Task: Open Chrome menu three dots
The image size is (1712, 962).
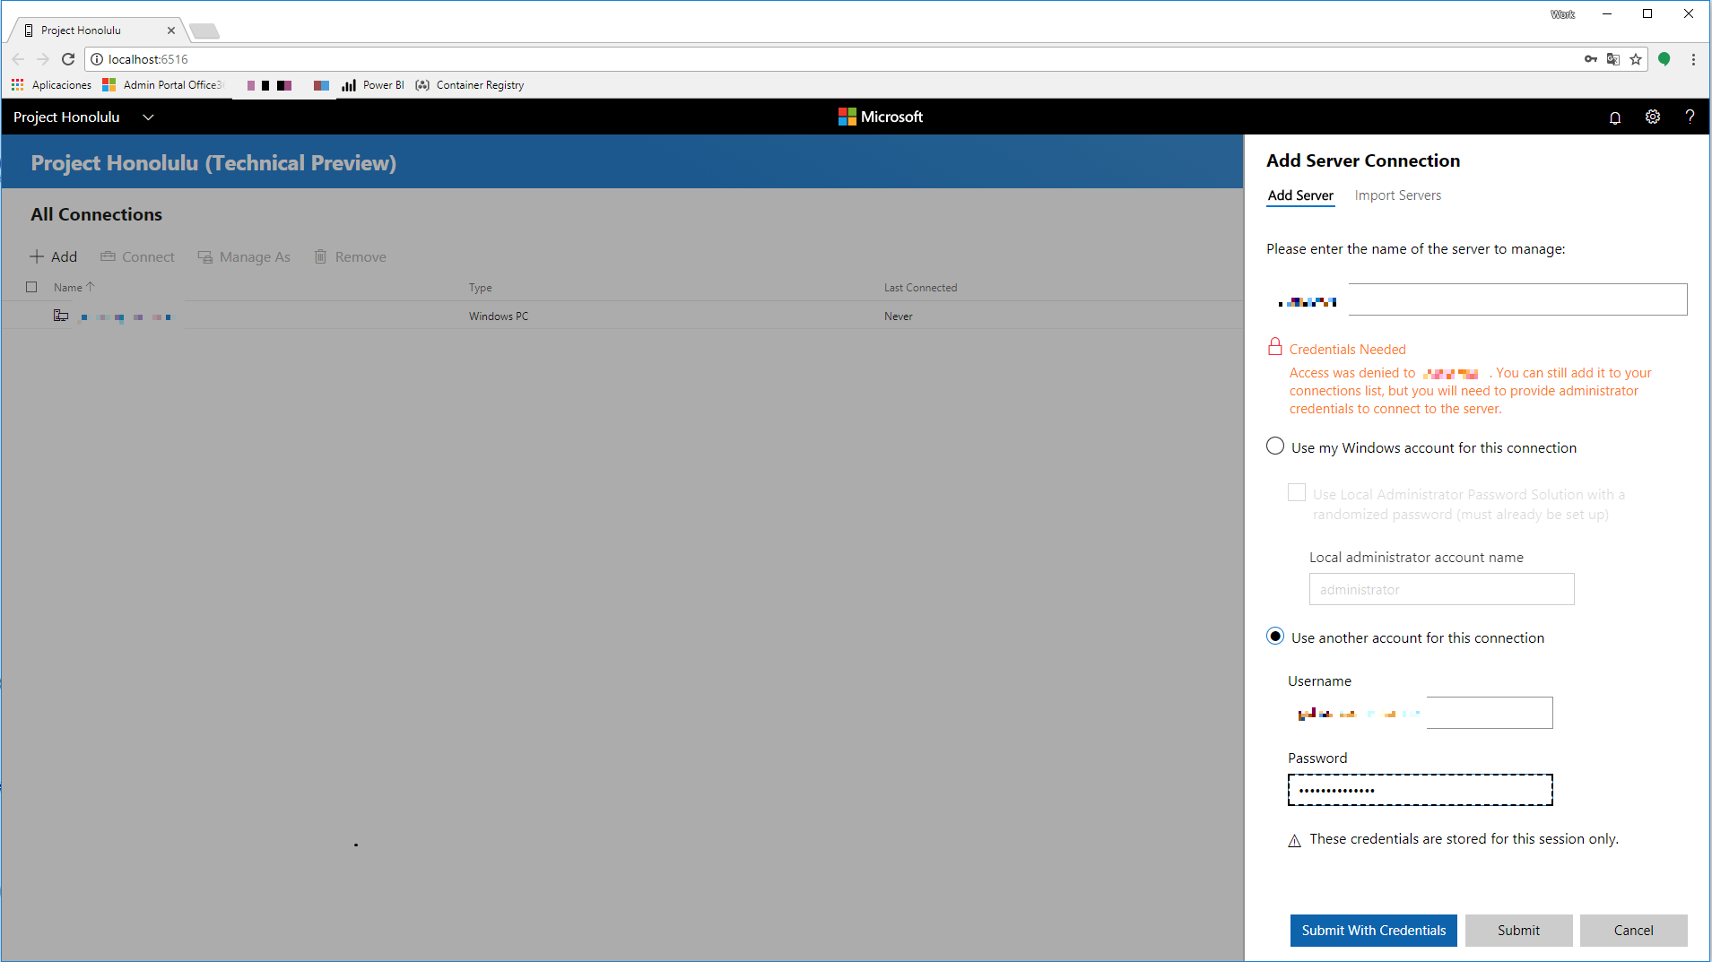Action: (x=1693, y=59)
